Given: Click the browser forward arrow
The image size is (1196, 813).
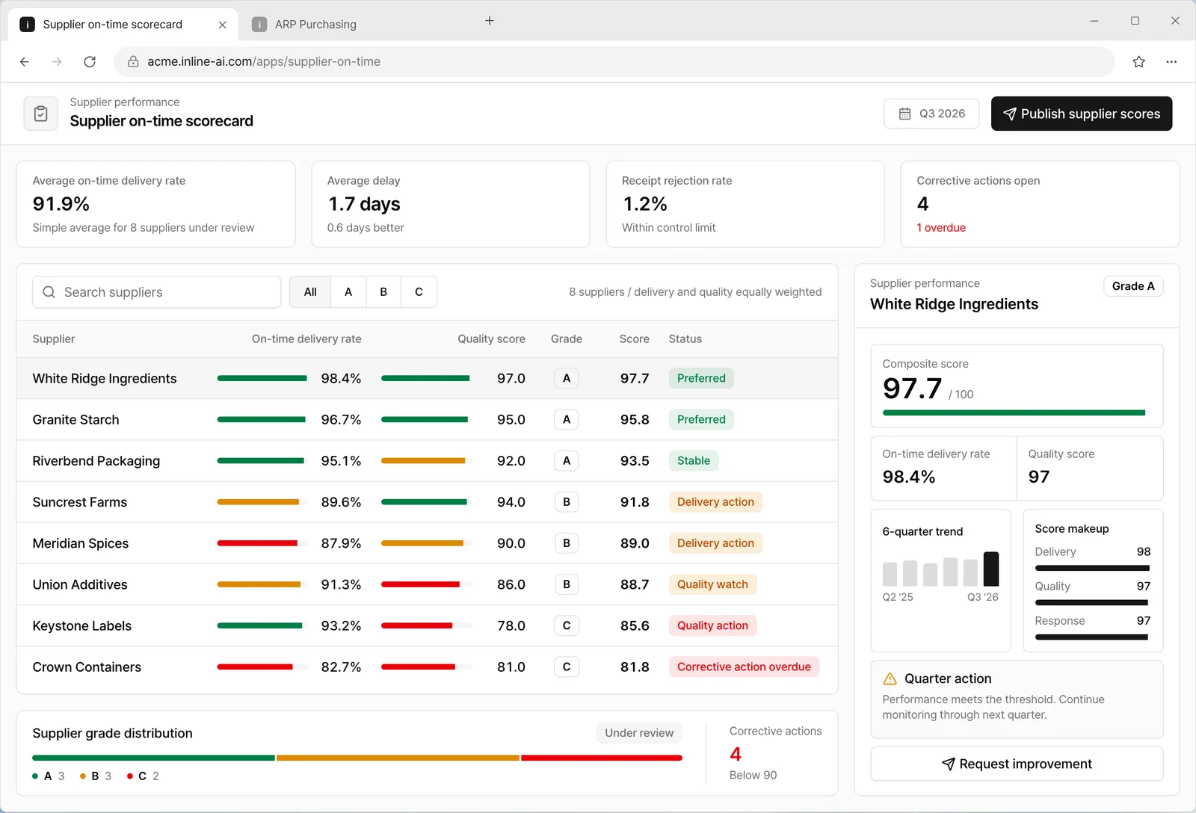Looking at the screenshot, I should pos(57,62).
